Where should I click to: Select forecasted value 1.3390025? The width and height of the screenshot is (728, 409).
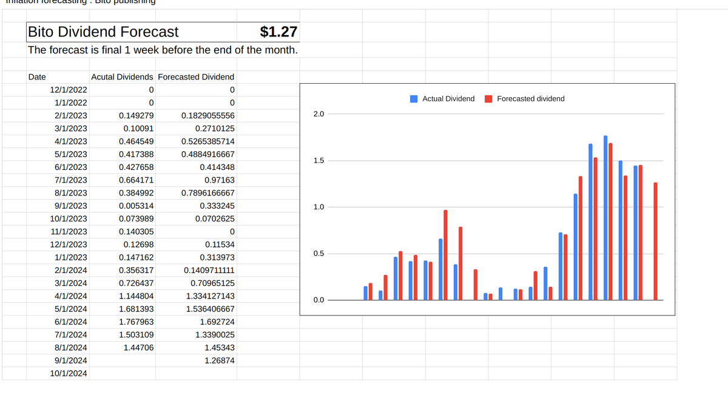pos(196,335)
